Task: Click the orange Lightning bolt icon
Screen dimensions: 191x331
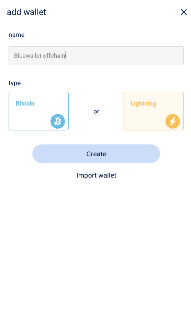Action: coord(173,121)
